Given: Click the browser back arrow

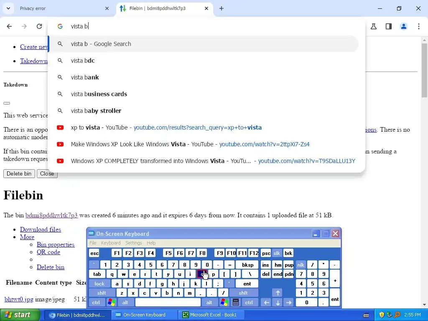Looking at the screenshot, I should pos(9,26).
